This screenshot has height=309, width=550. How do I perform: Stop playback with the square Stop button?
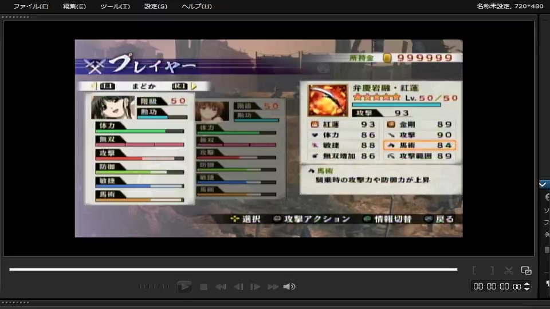203,287
